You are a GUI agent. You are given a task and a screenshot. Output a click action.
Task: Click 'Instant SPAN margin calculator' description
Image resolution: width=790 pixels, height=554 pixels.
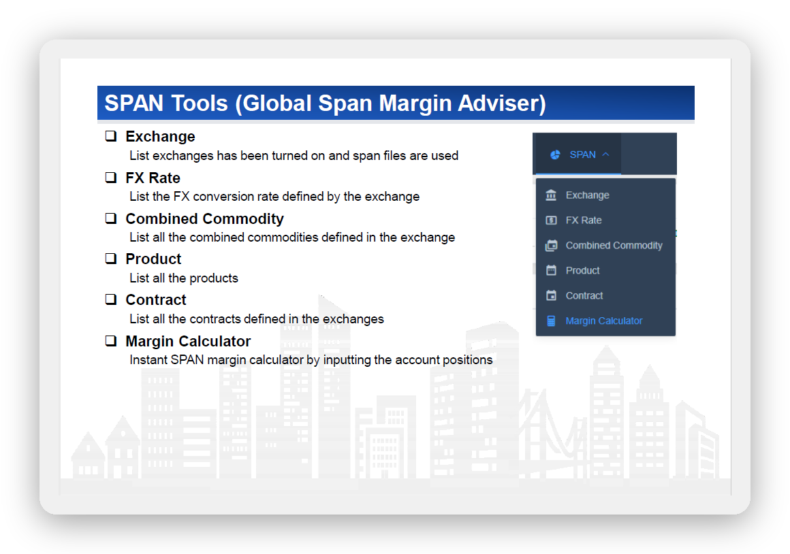click(311, 359)
